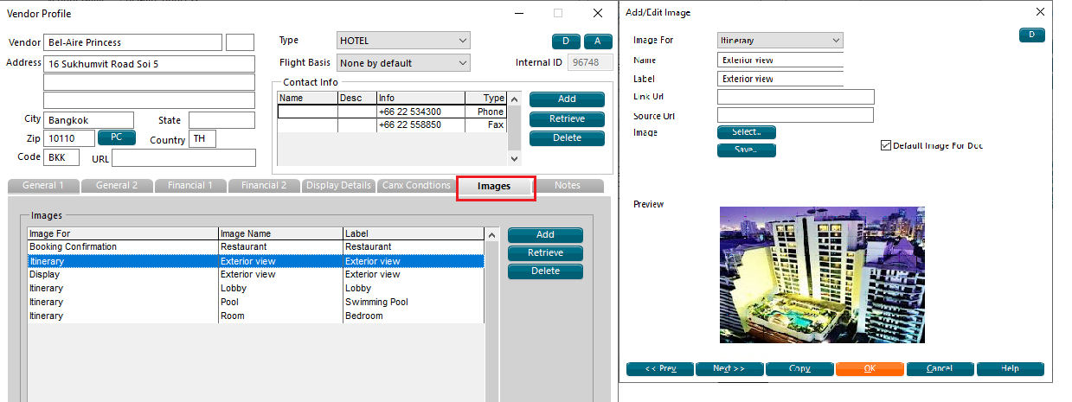Click the Next >> button
Viewport: 1072px width, 402px height.
(729, 368)
